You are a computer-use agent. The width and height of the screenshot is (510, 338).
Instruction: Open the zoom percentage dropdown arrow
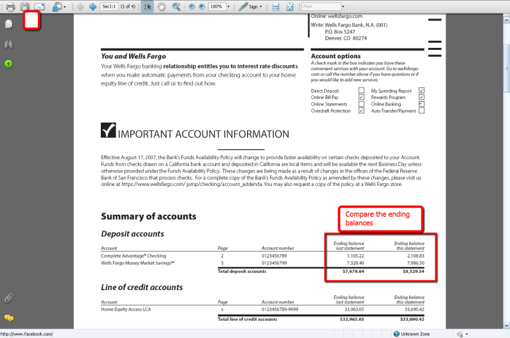click(229, 6)
